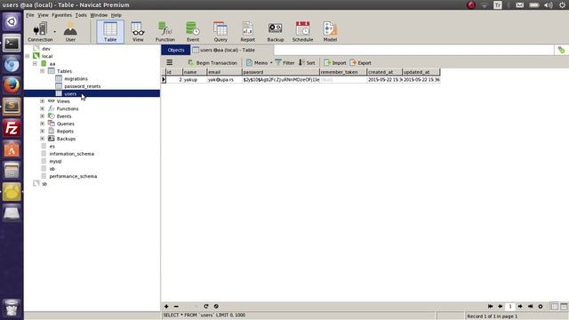Click the Filter button

pyautogui.click(x=284, y=63)
